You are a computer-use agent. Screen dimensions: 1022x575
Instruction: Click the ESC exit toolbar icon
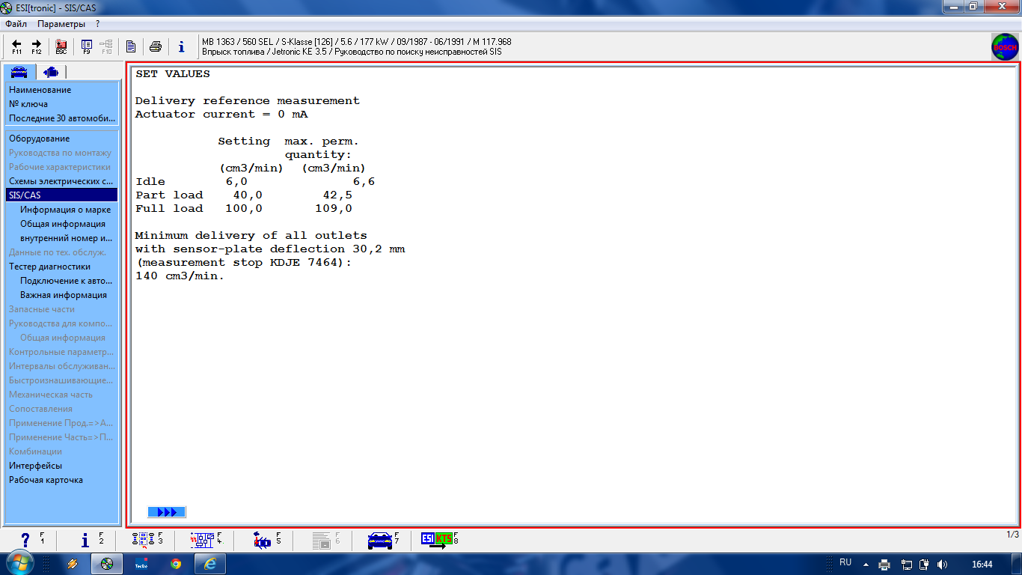[x=61, y=46]
